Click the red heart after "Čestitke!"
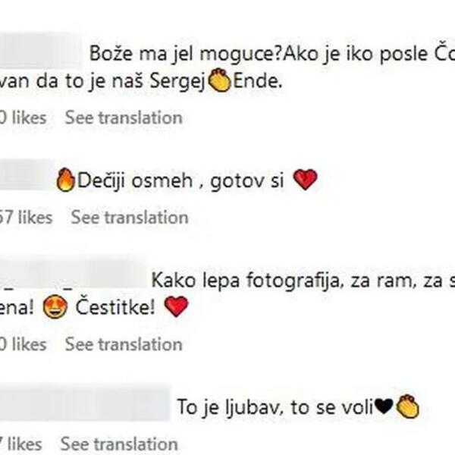The width and height of the screenshot is (455, 455). pos(176,307)
